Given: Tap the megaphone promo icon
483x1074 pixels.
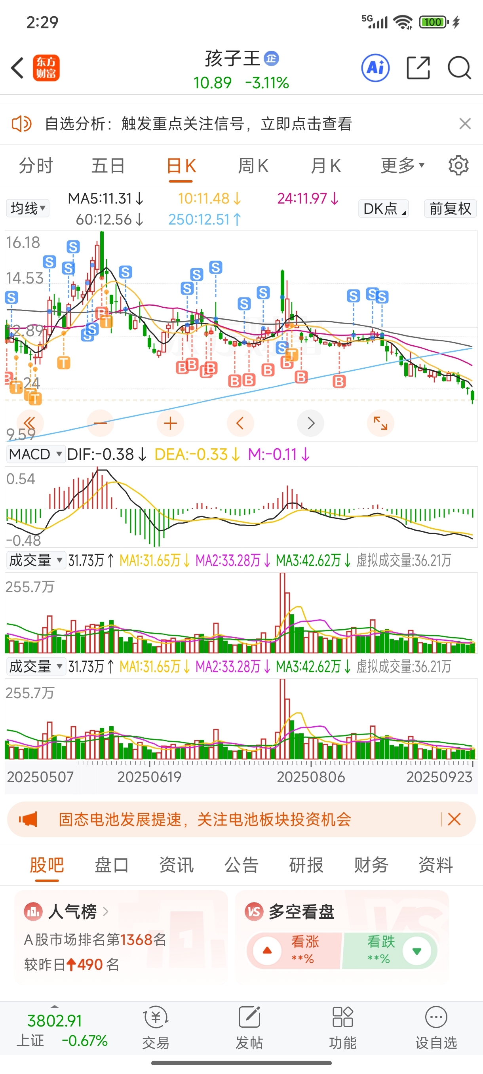Looking at the screenshot, I should [28, 819].
